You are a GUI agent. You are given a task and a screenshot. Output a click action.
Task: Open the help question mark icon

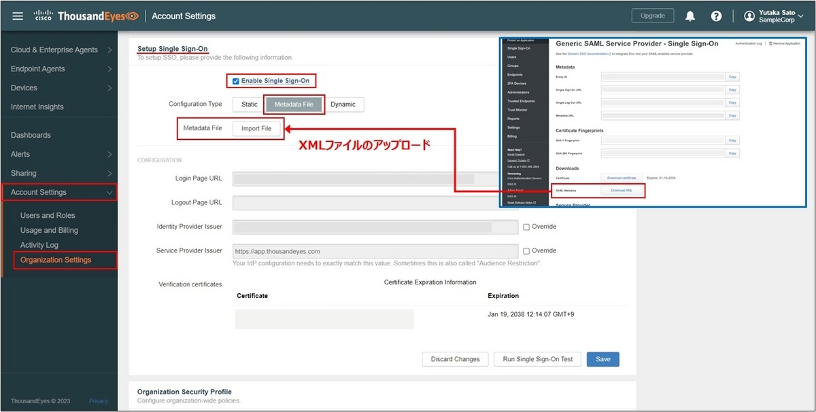click(716, 16)
